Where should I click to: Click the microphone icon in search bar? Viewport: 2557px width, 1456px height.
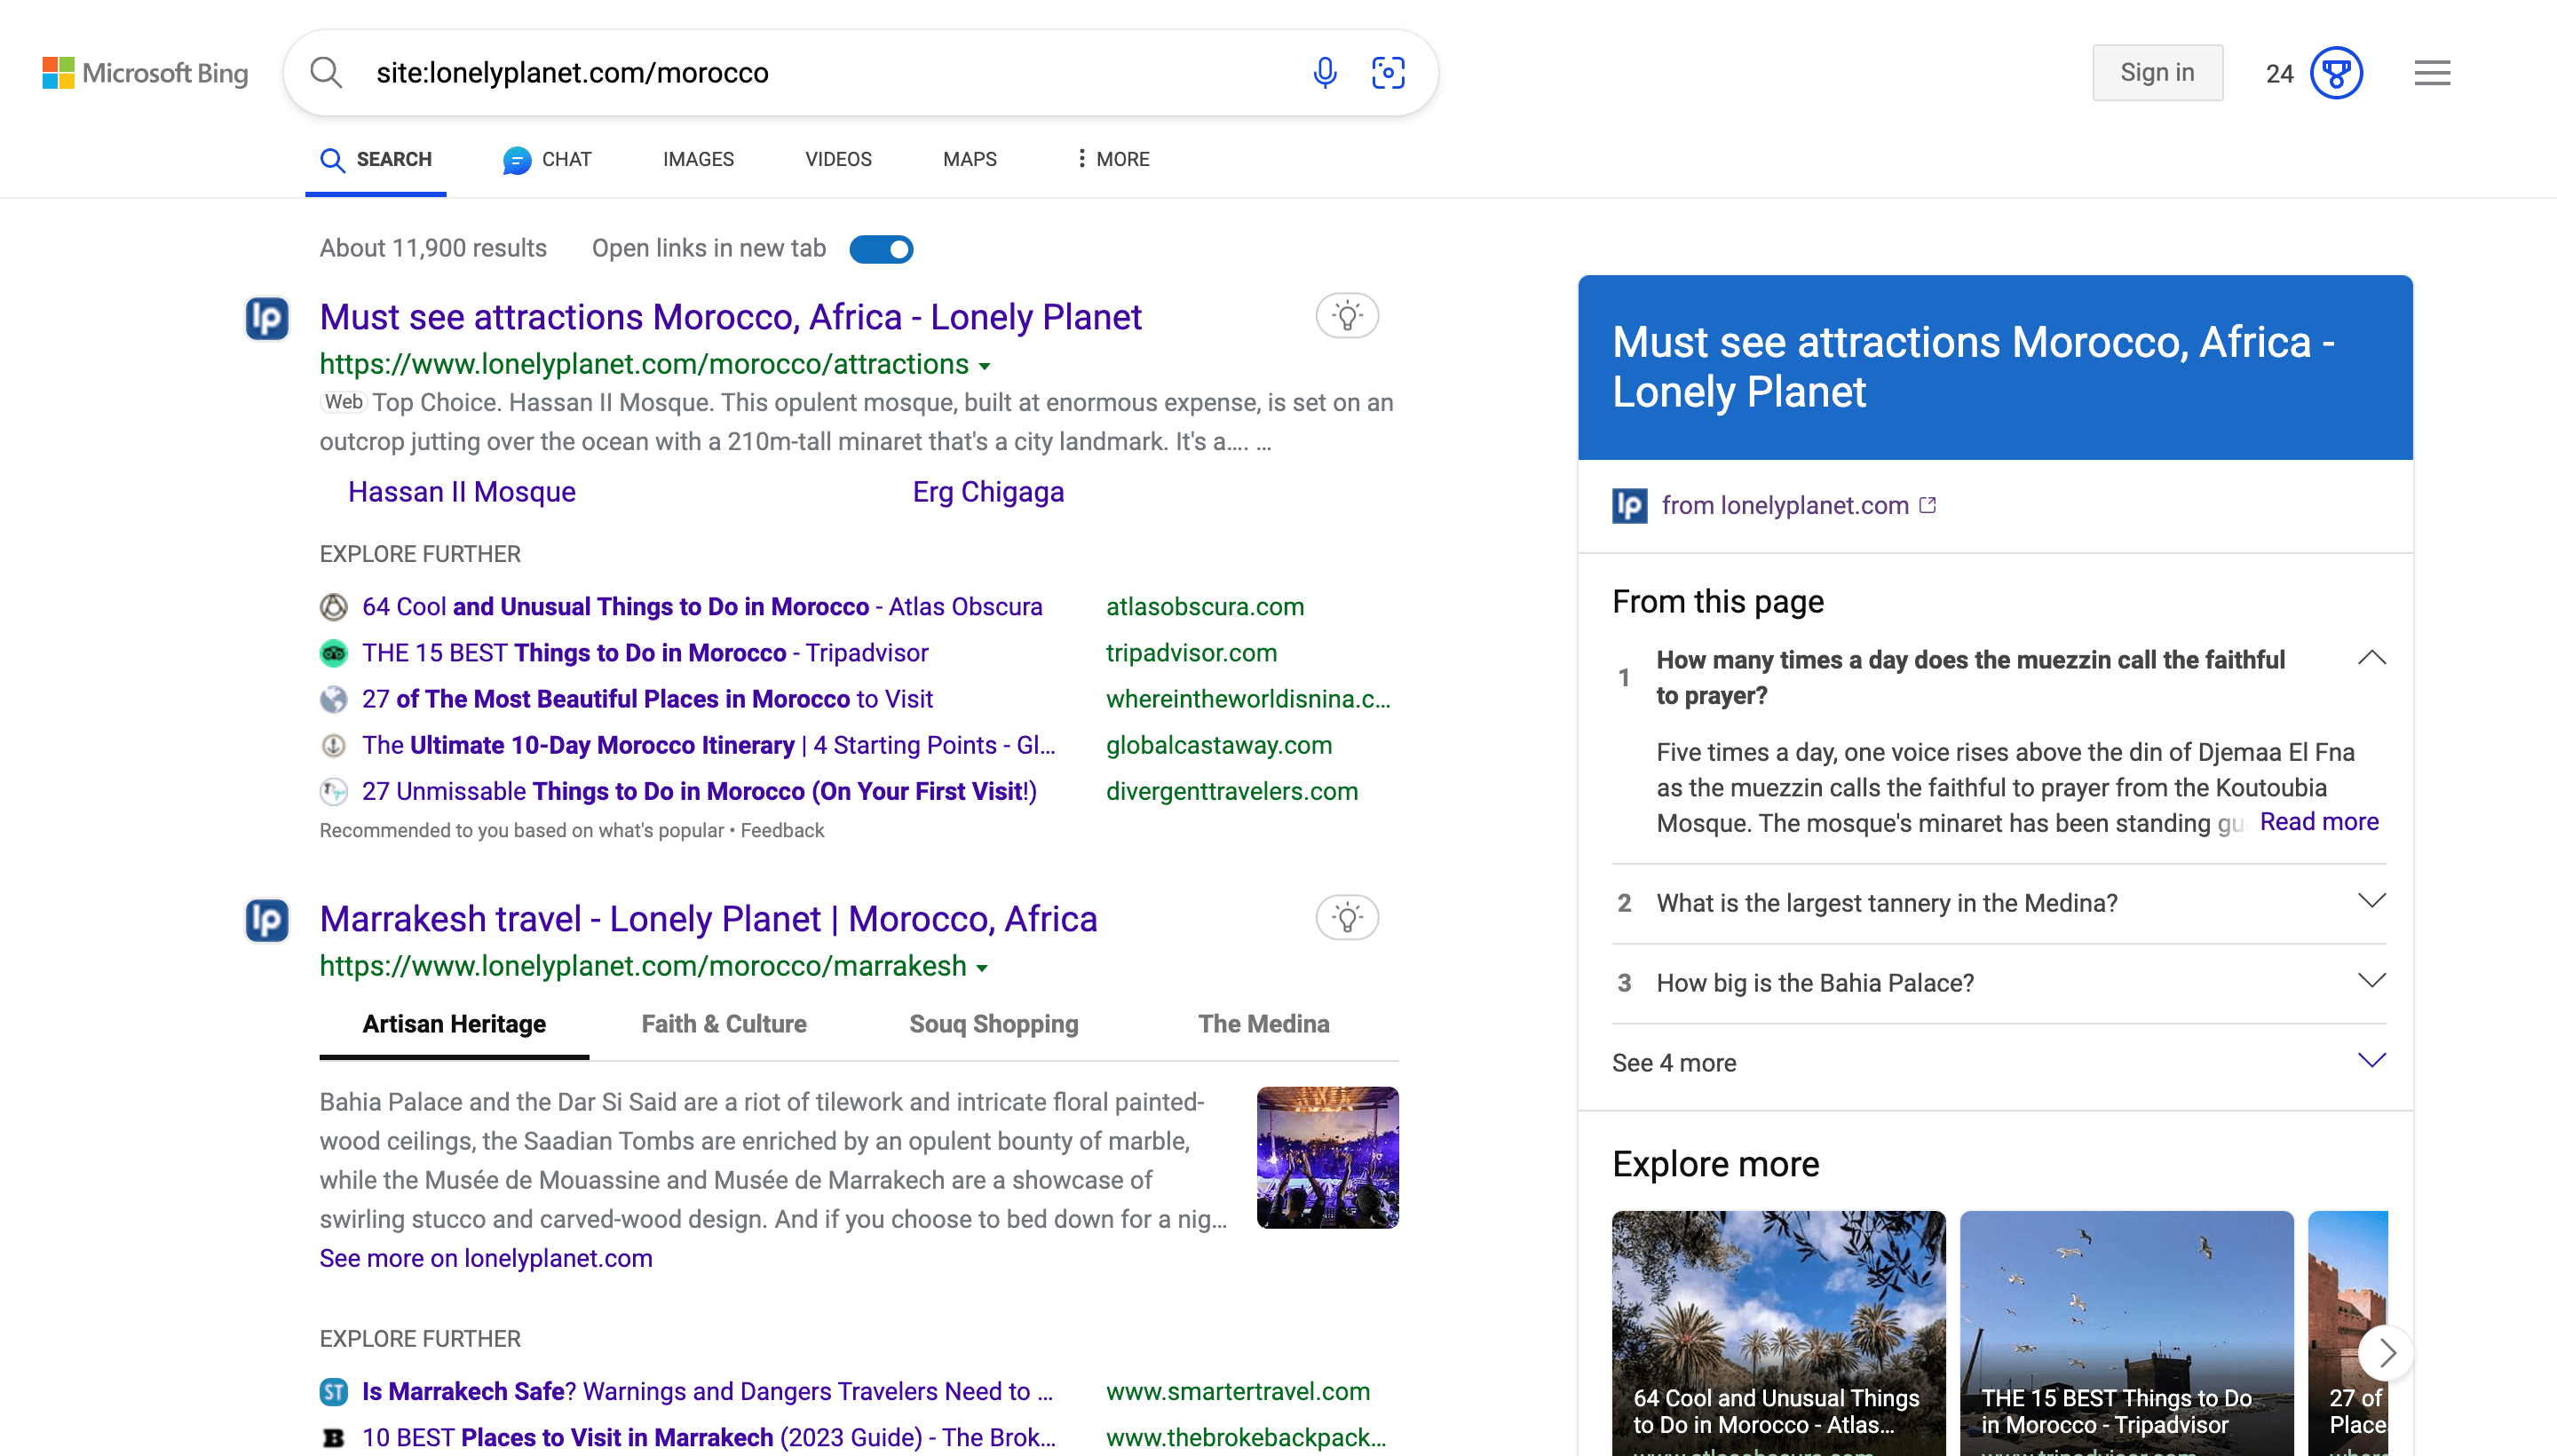pyautogui.click(x=1324, y=72)
